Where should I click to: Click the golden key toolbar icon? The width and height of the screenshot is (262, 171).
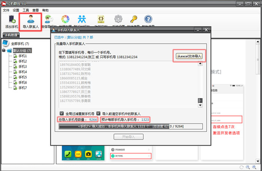134,19
